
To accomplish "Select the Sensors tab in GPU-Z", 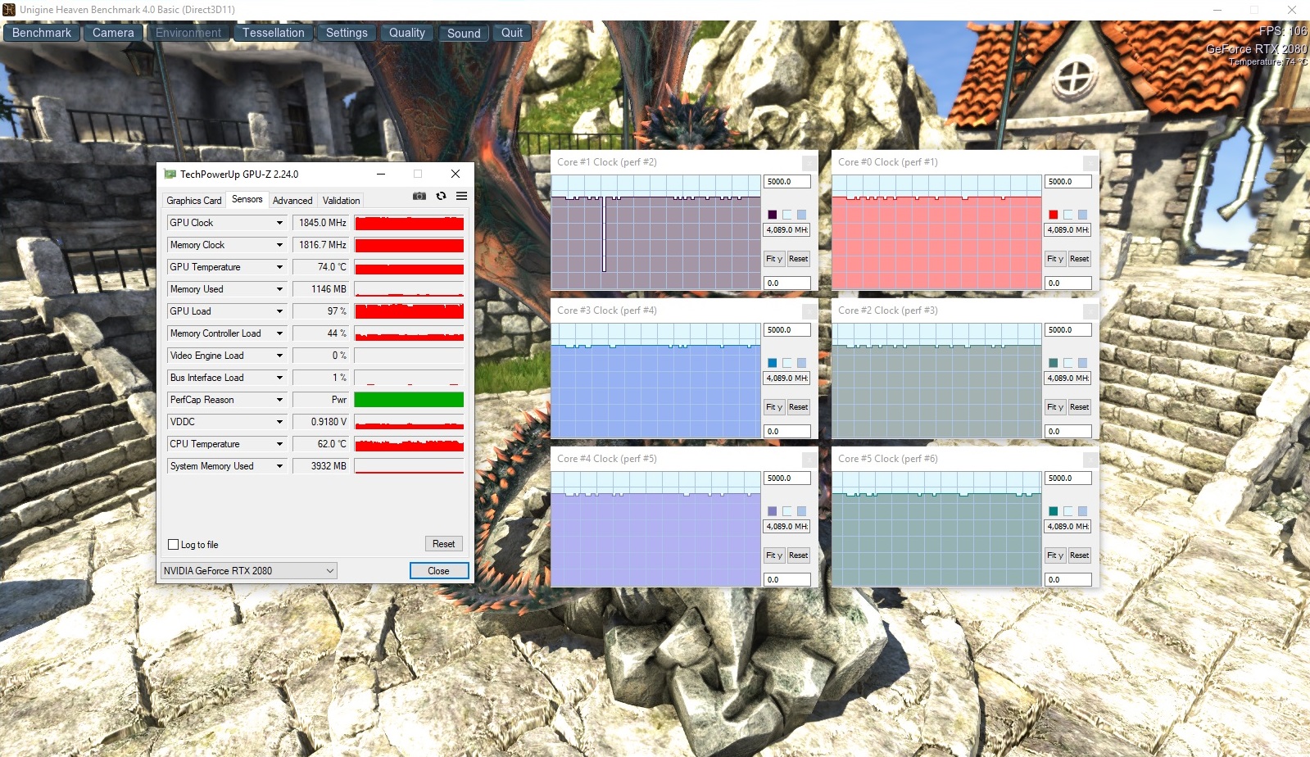I will pos(247,199).
